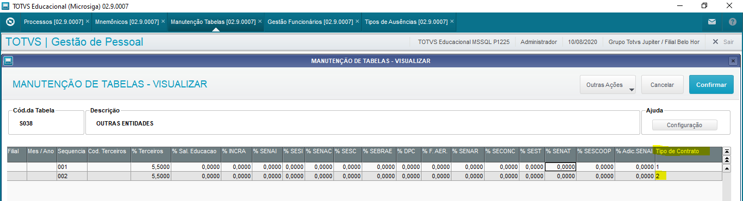Image resolution: width=743 pixels, height=201 pixels.
Task: Click Sair to exit the system
Action: pyautogui.click(x=723, y=42)
